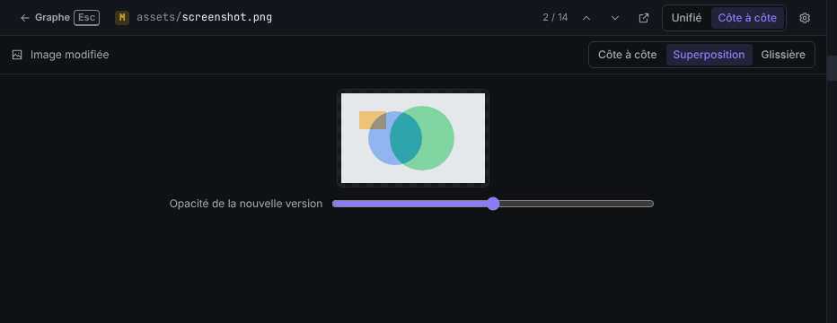
Task: Click the image icon beside Image modifiée
Action: click(x=17, y=55)
